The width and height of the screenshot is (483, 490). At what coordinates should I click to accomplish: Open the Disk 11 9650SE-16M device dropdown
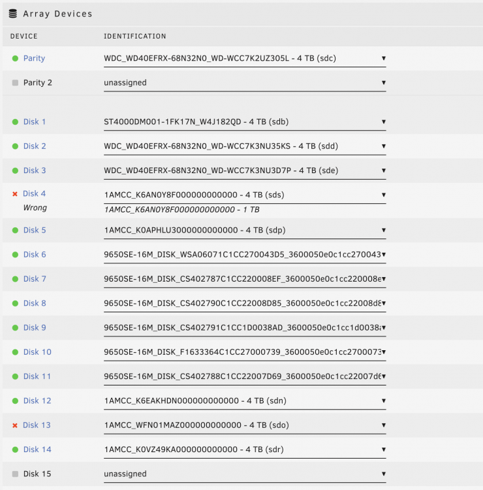(x=245, y=376)
